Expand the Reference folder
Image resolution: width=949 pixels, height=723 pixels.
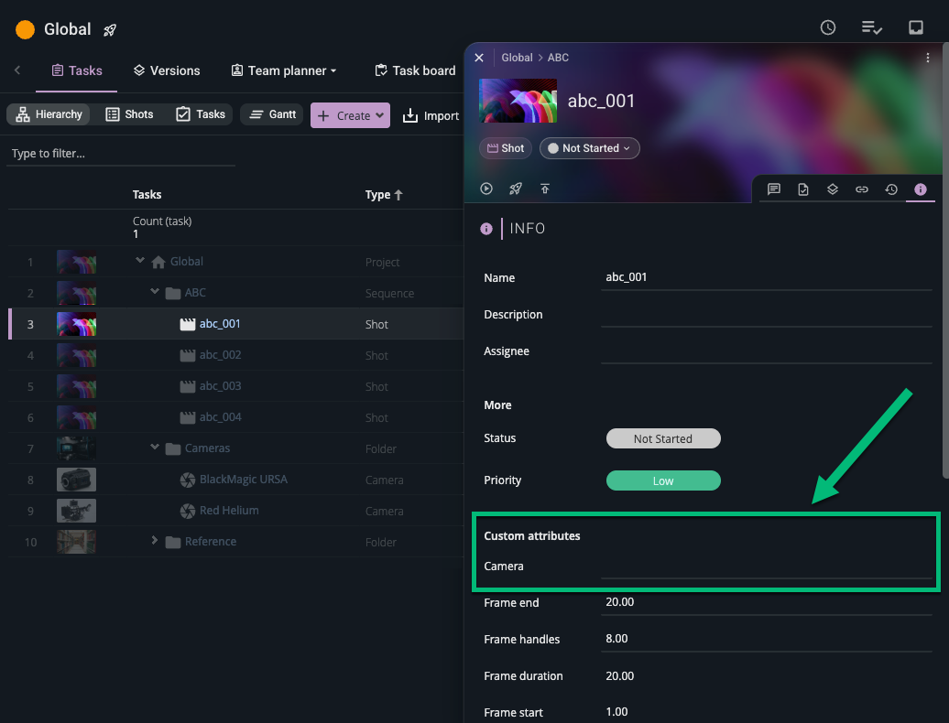pyautogui.click(x=154, y=541)
